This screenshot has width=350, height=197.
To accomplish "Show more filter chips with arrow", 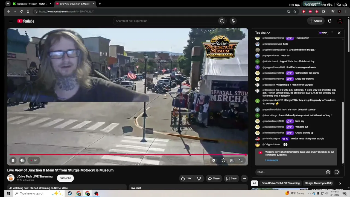I will click(340, 184).
